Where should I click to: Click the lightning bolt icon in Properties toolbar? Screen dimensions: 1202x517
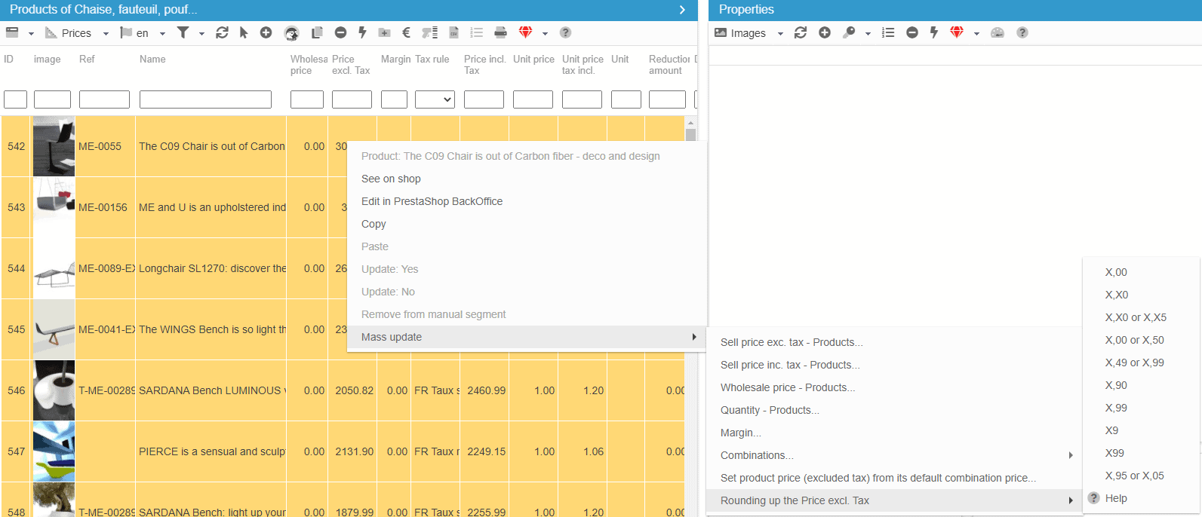click(x=934, y=32)
